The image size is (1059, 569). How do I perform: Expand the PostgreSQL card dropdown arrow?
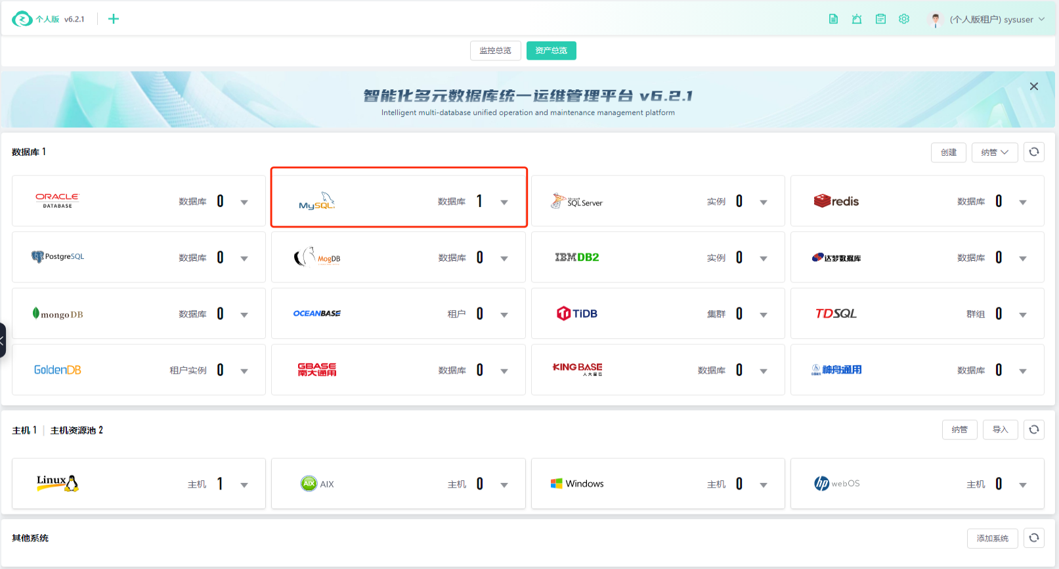point(244,259)
